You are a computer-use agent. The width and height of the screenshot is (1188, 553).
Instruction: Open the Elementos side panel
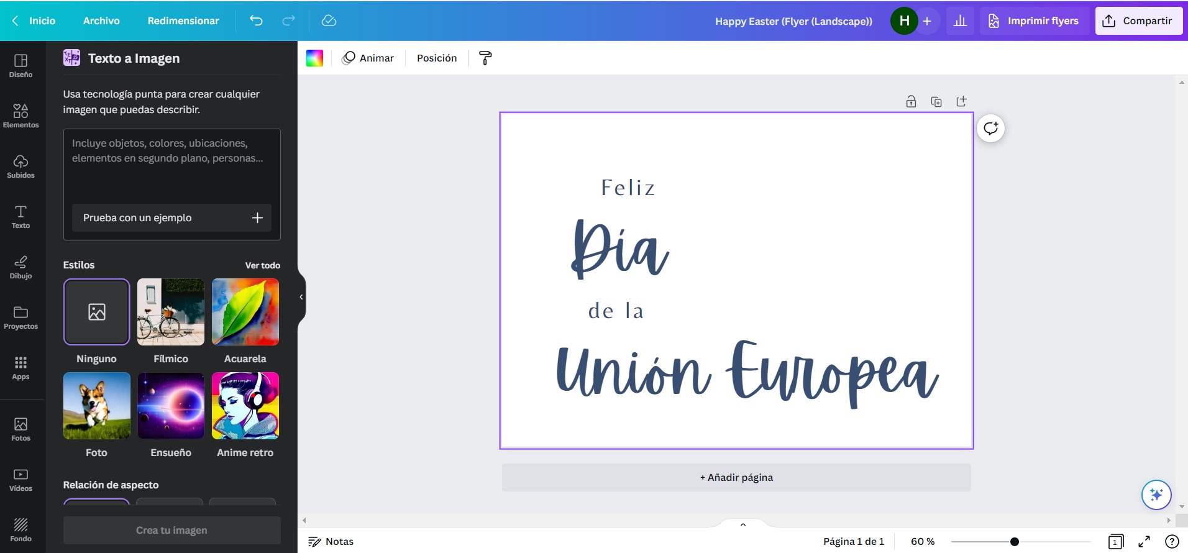21,116
